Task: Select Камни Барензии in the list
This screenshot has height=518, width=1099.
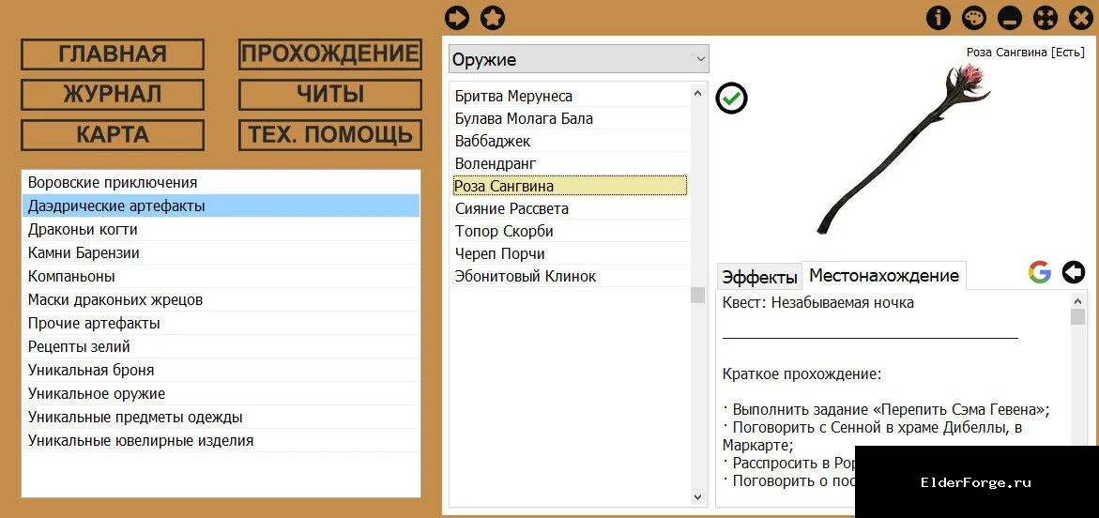Action: point(221,253)
